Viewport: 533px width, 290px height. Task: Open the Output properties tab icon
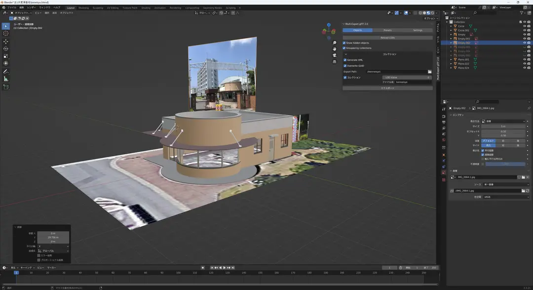(444, 122)
